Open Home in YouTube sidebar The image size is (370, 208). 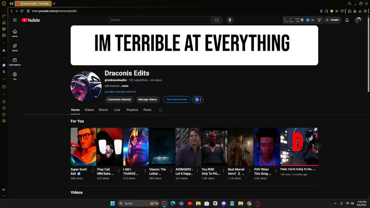pyautogui.click(x=15, y=33)
